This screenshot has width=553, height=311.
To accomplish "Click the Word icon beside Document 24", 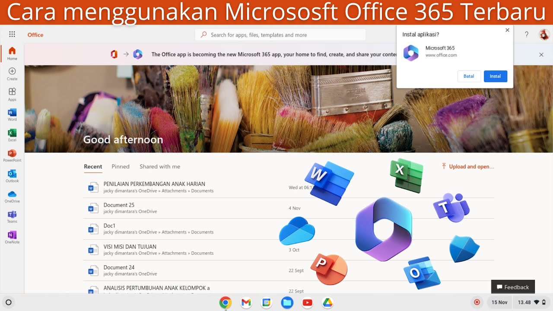I will 93,270.
